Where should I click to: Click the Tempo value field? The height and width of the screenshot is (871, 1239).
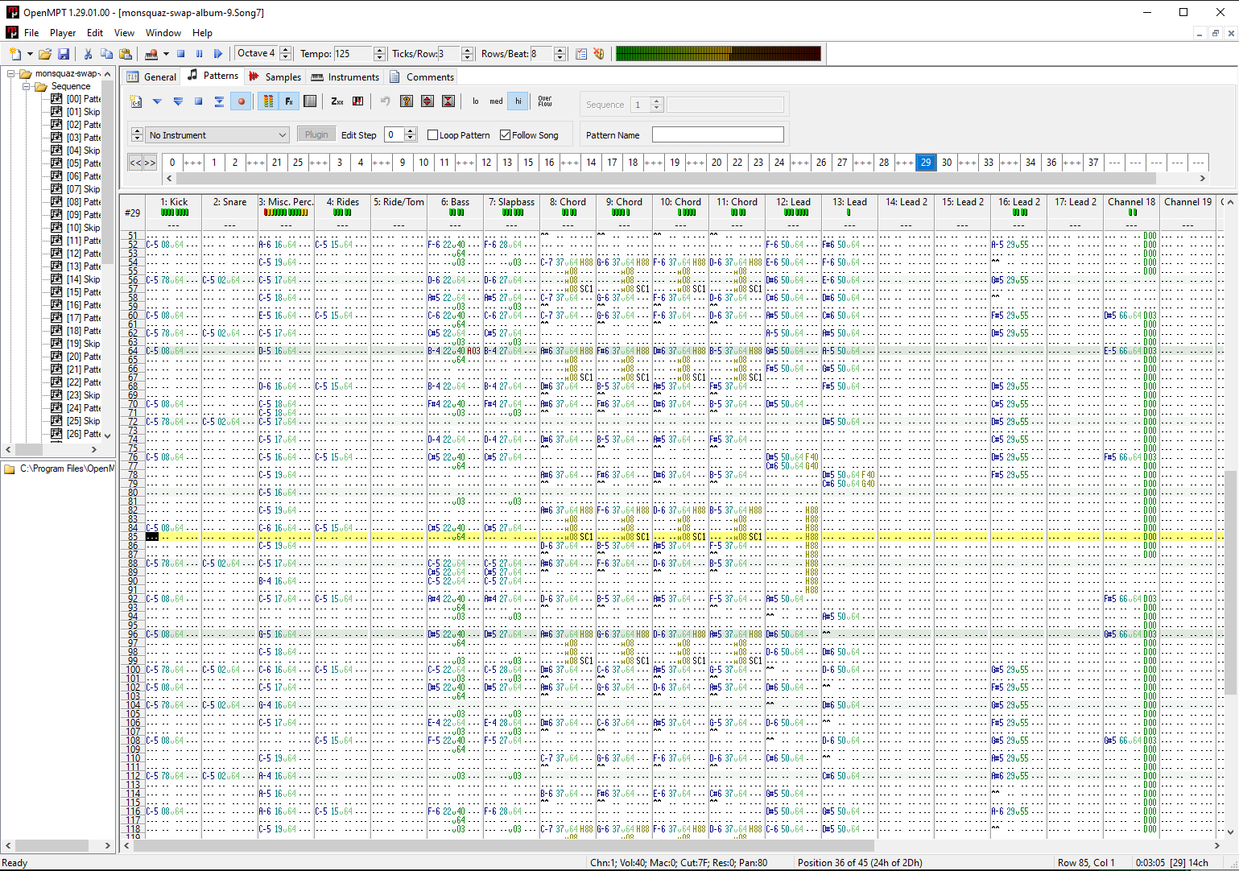point(353,54)
